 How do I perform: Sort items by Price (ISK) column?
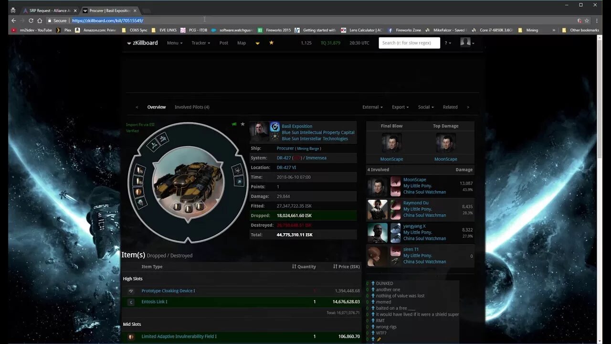pos(347,267)
